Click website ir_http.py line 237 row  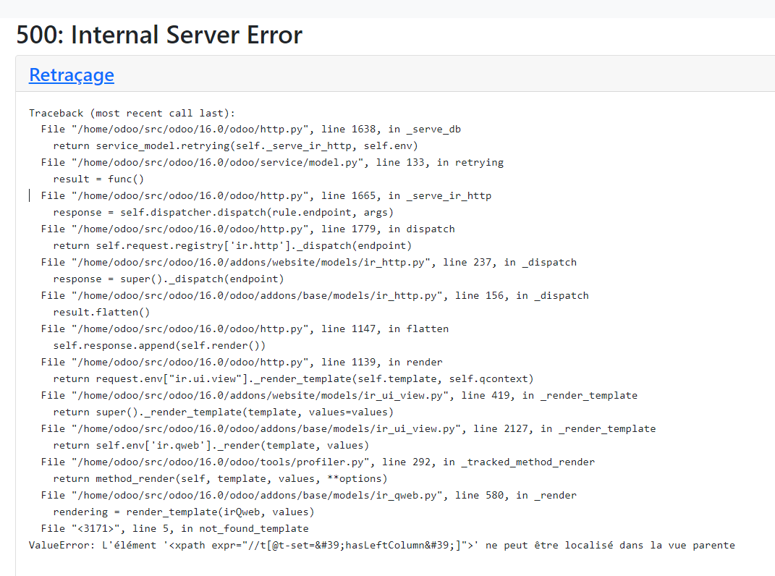click(x=309, y=263)
